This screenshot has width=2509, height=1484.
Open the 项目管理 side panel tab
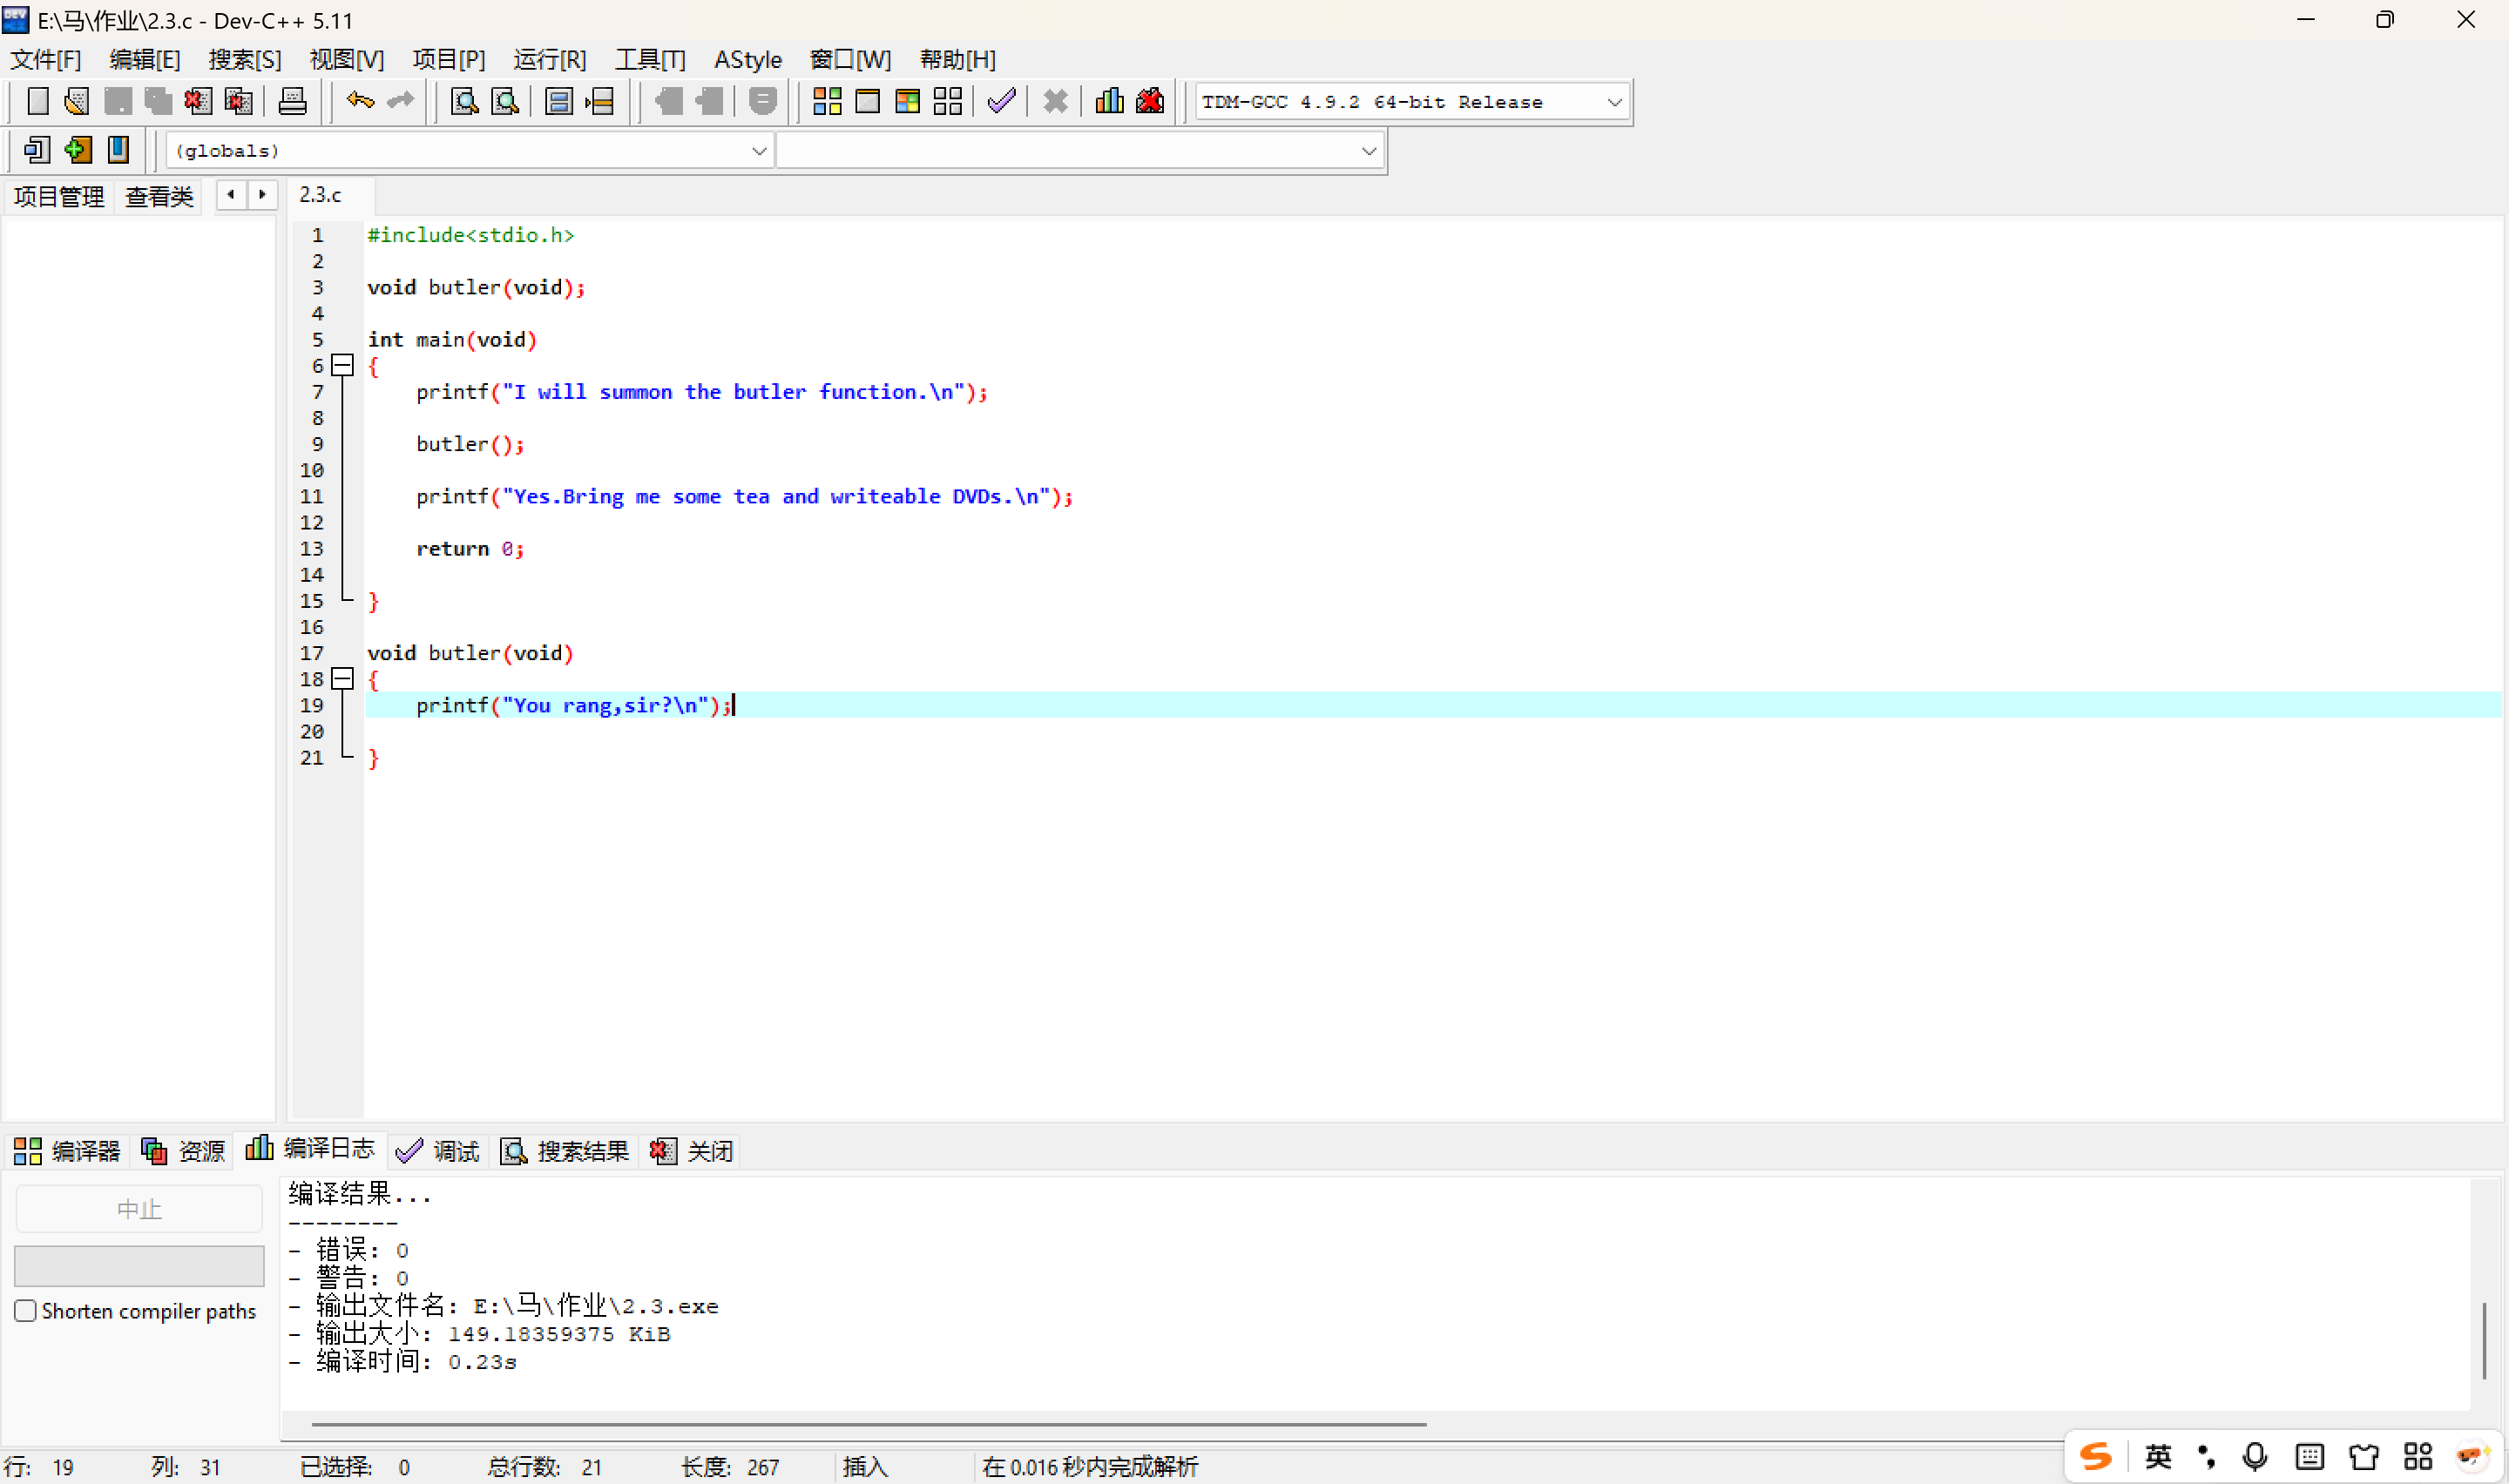click(x=59, y=196)
